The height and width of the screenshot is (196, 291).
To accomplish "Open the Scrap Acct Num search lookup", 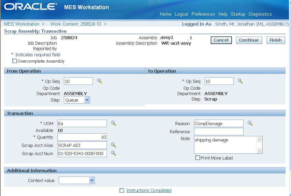I will tap(113, 153).
